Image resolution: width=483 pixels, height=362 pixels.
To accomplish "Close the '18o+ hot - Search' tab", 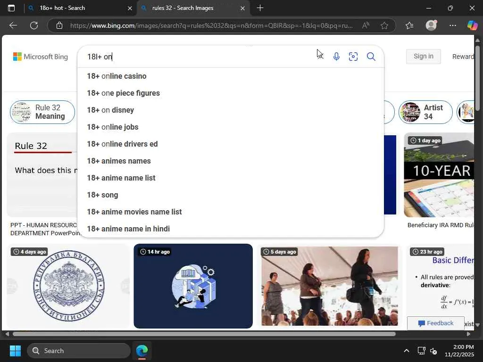I will 130,8.
